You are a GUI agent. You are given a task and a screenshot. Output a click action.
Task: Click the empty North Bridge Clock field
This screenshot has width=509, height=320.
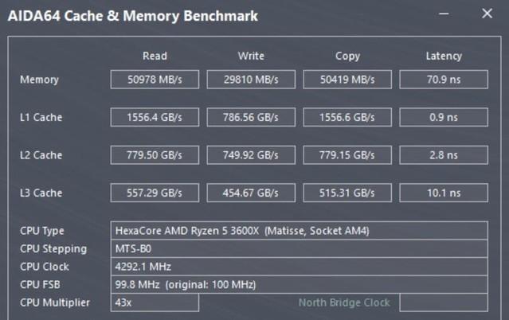(x=444, y=302)
